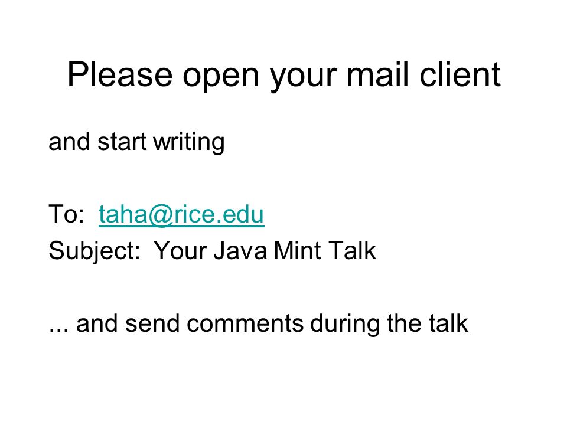The image size is (567, 425).
Task: Click the 'Subject:' label
Action: (x=94, y=252)
